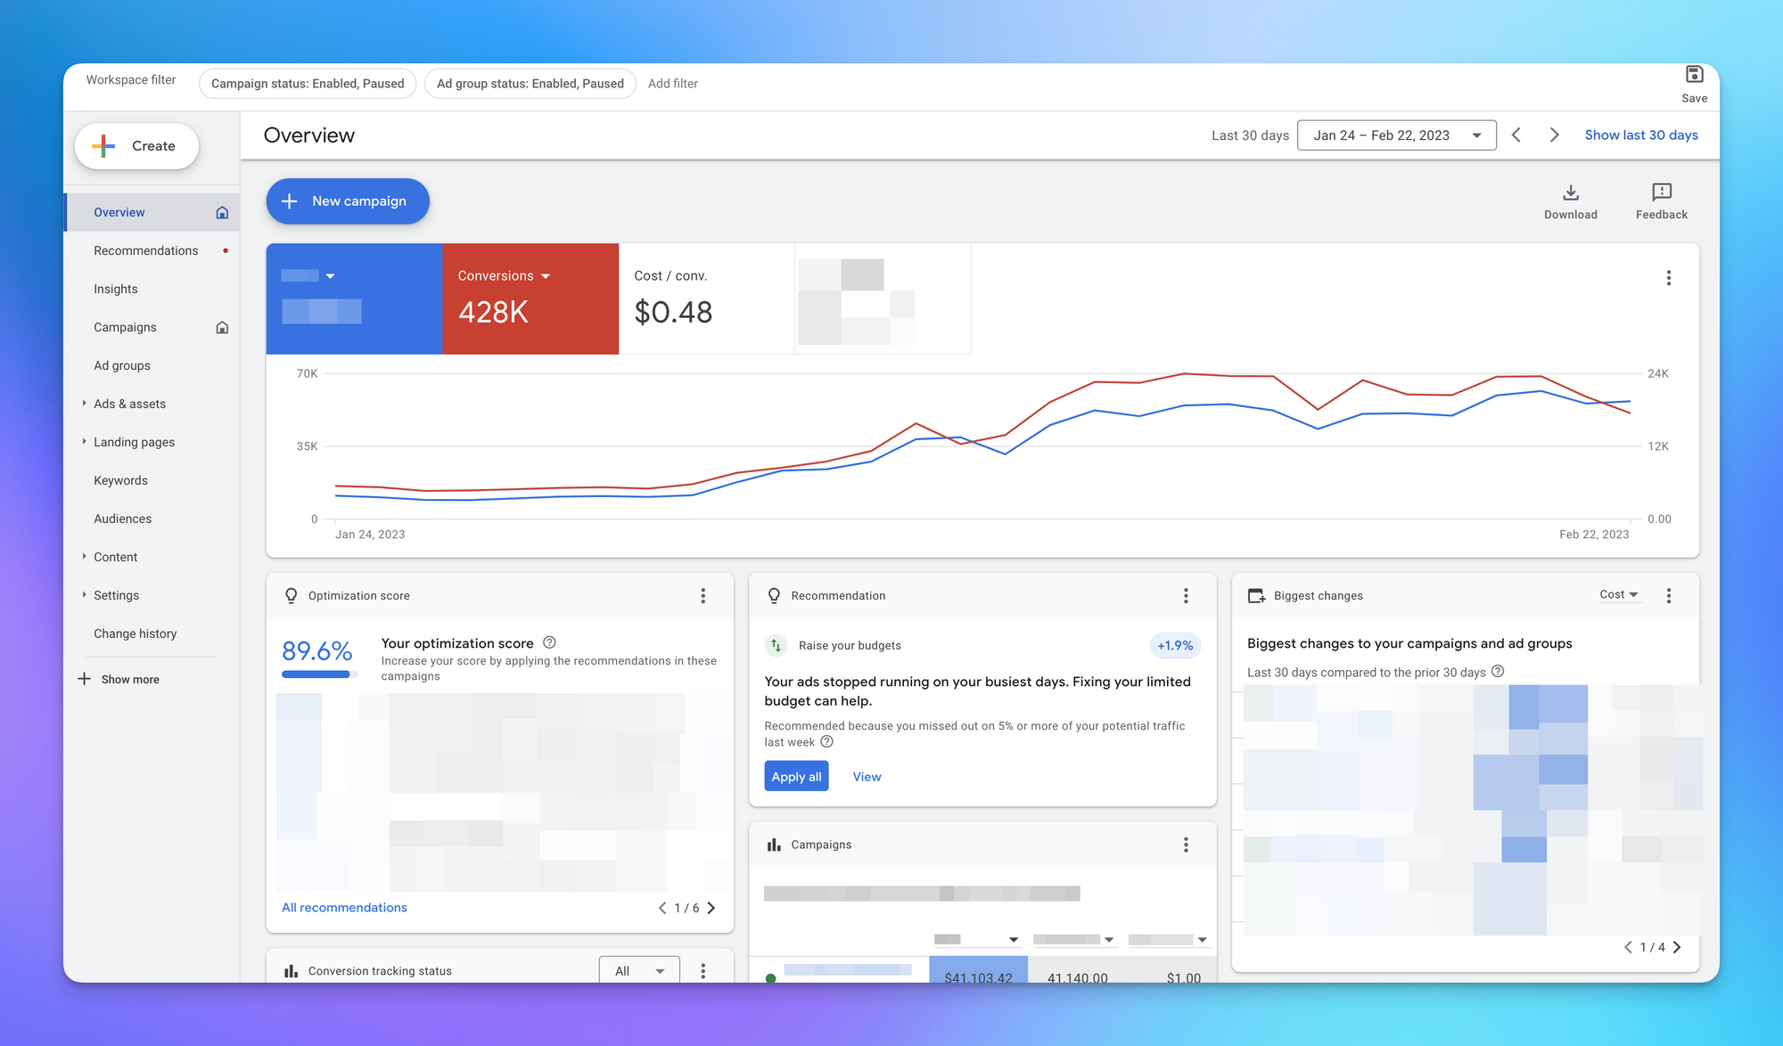Open the blue metric card dropdown
Viewport: 1783px width, 1046px height.
point(330,276)
